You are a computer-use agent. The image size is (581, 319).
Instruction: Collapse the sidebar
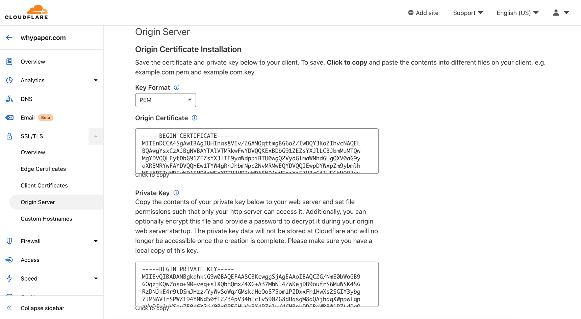click(42, 308)
